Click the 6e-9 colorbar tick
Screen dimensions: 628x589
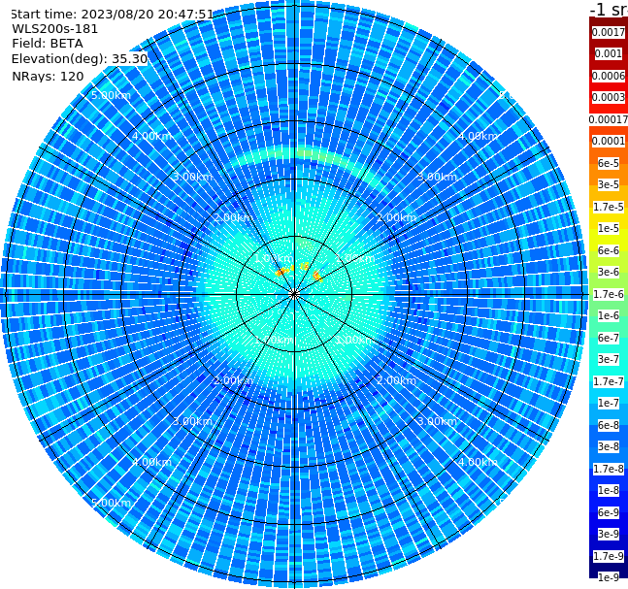tap(609, 512)
